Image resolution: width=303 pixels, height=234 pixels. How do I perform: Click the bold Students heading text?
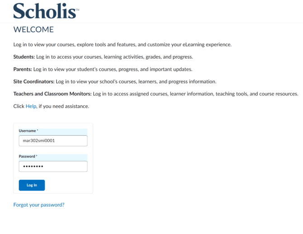click(24, 57)
